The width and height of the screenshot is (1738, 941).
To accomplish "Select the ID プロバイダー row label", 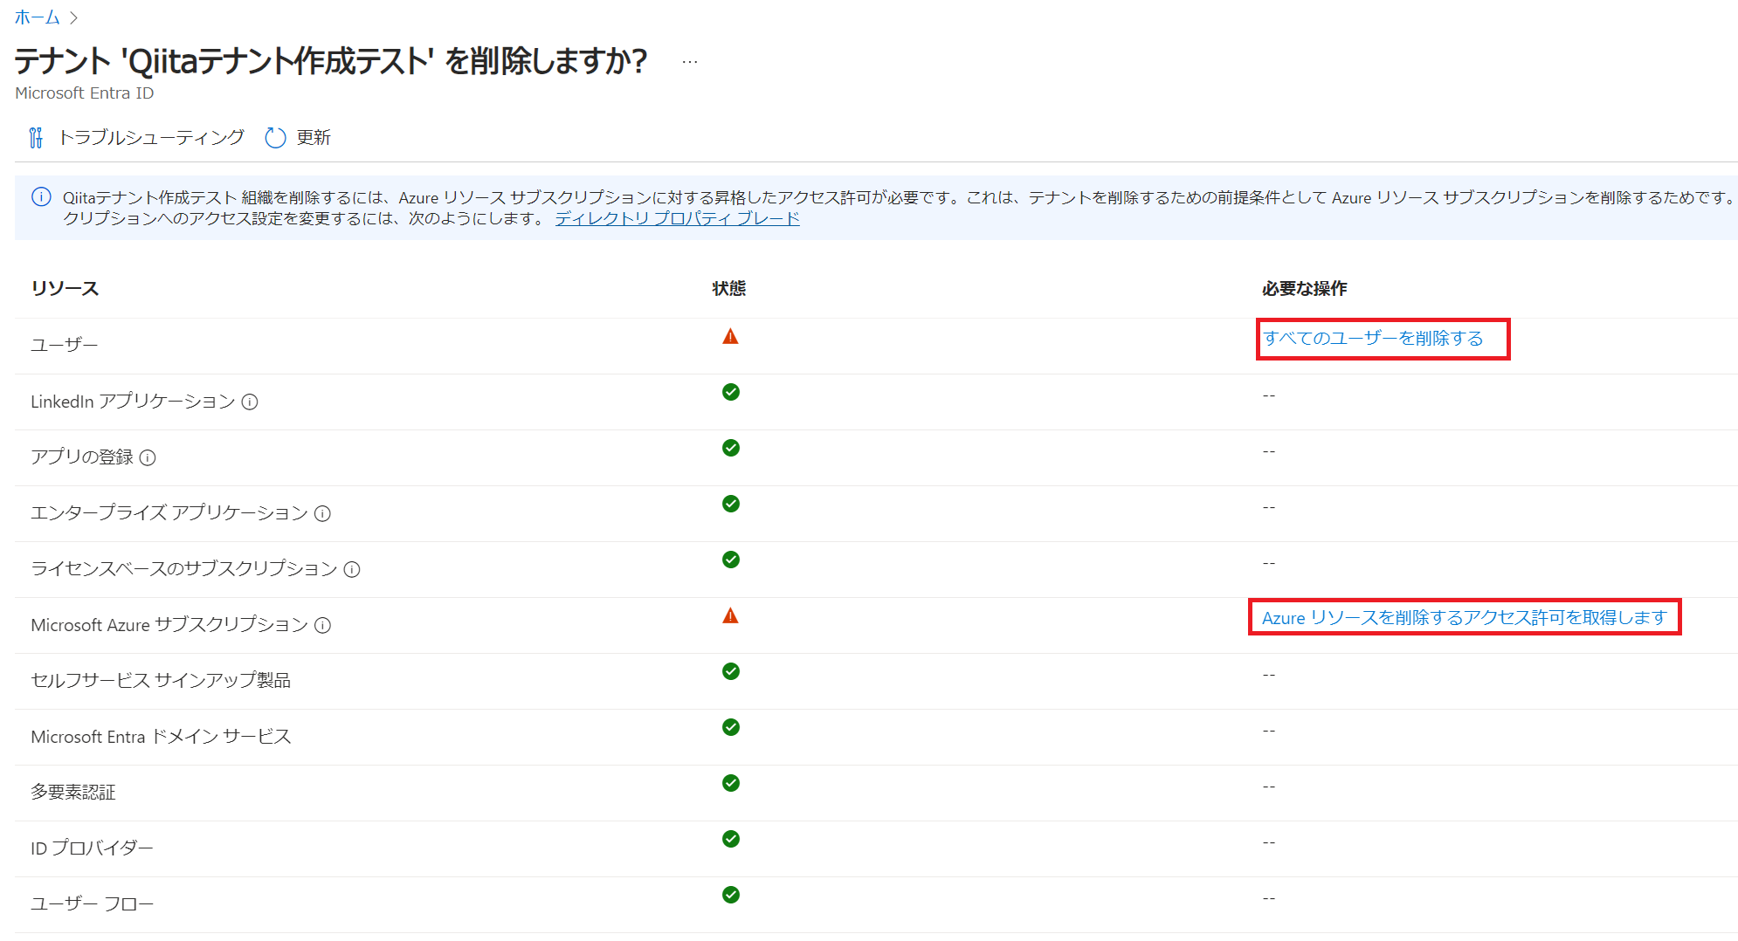I will coord(92,848).
